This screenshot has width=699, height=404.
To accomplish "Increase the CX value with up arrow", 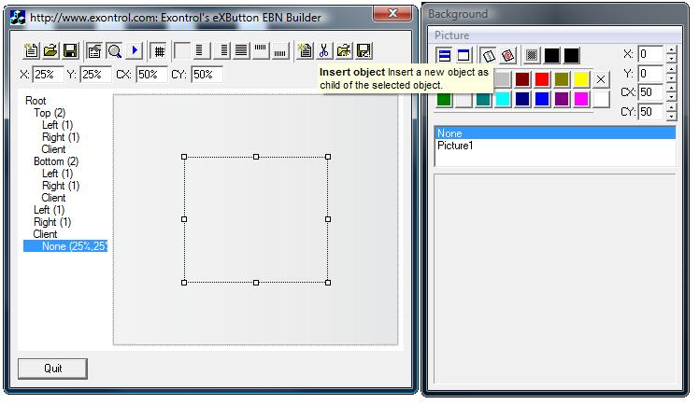I will pyautogui.click(x=671, y=89).
